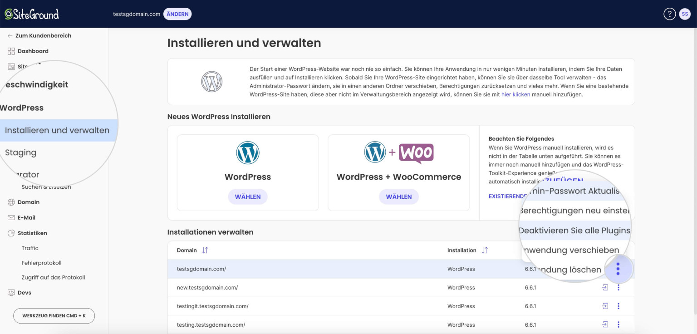Click login icon for new.testsgdomain.com
This screenshot has height=334, width=697.
605,288
